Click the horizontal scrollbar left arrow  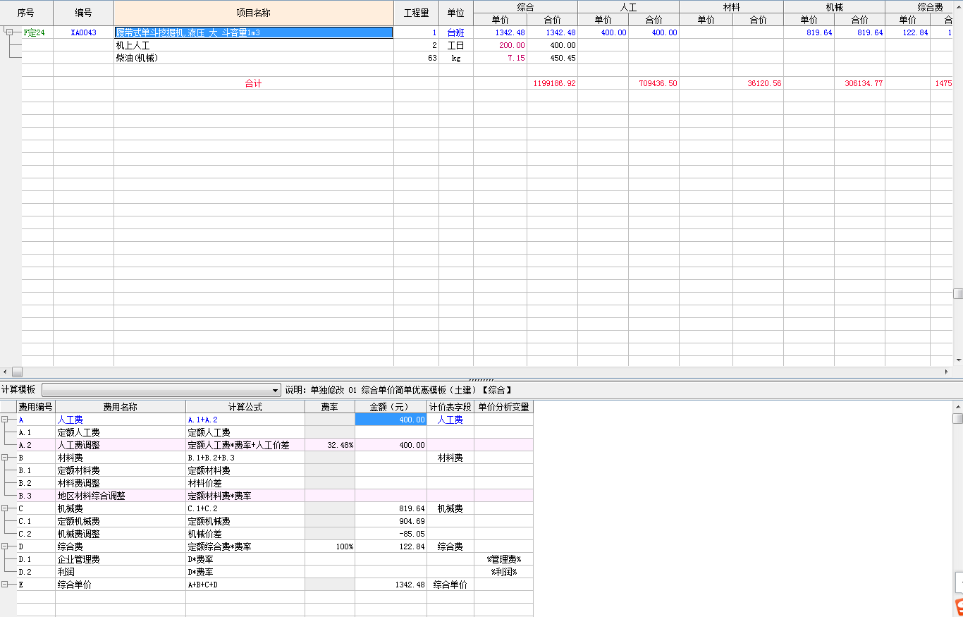pos(5,372)
